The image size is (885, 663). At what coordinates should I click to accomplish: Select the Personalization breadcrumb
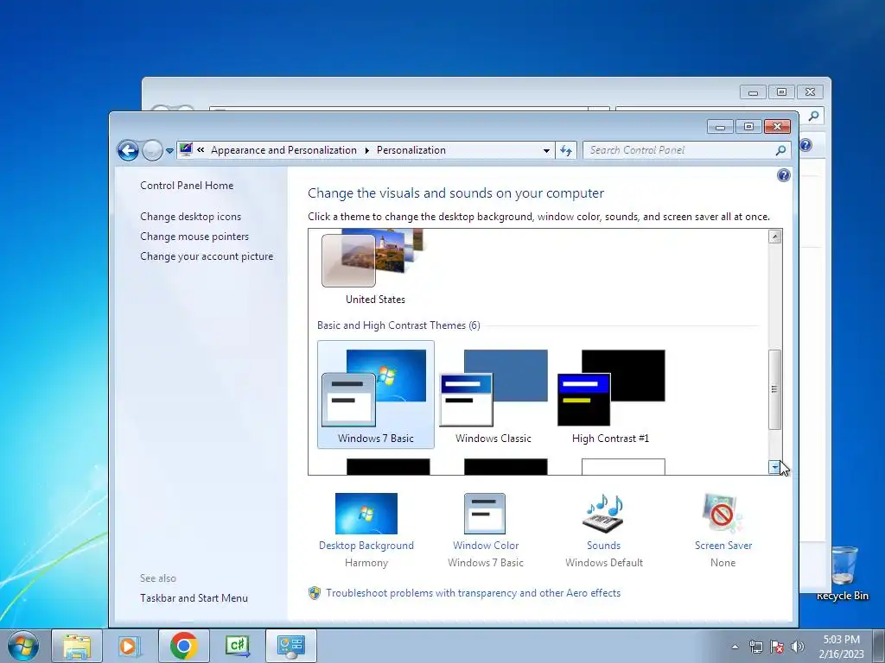pyautogui.click(x=411, y=150)
